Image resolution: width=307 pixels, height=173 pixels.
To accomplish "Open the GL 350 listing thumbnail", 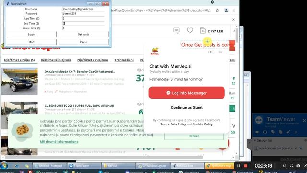I will (x=19, y=108).
